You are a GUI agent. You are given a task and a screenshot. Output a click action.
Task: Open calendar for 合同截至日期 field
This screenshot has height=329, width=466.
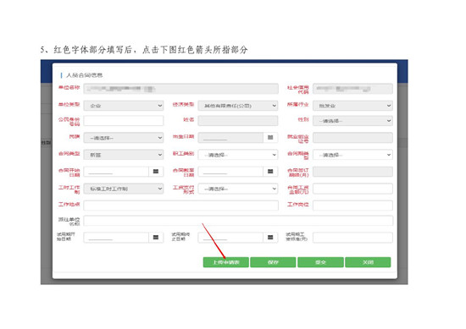[270, 172]
